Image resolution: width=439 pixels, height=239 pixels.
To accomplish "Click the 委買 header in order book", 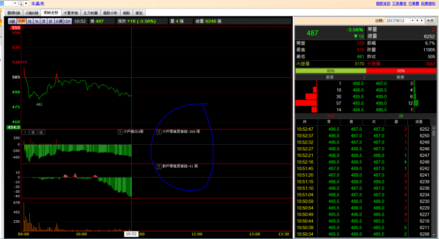I will coord(329,77).
